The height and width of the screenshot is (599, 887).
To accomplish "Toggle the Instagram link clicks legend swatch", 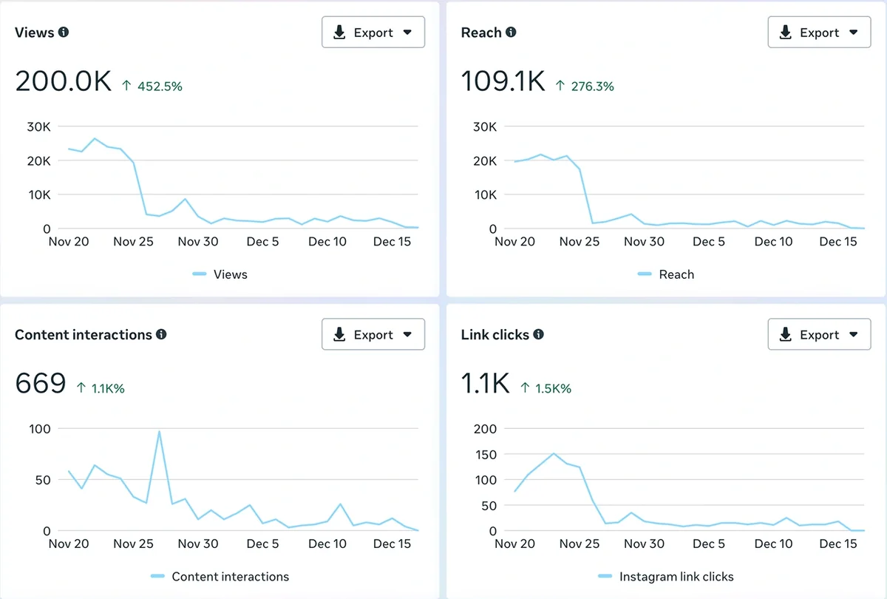I will click(x=605, y=576).
